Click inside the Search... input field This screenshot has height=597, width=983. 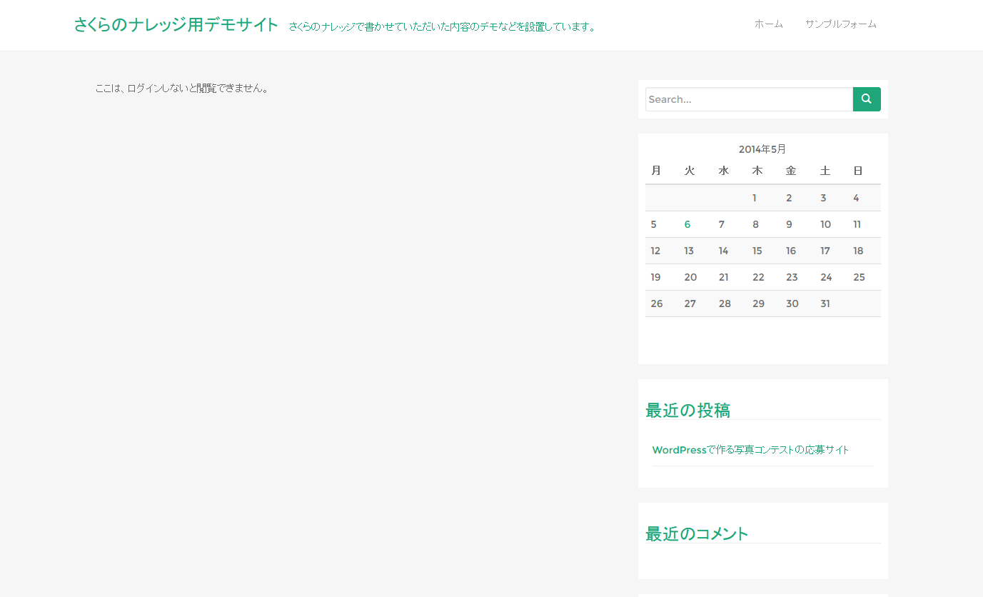(748, 99)
